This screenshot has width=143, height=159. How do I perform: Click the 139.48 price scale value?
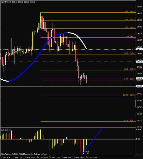tap(139, 74)
